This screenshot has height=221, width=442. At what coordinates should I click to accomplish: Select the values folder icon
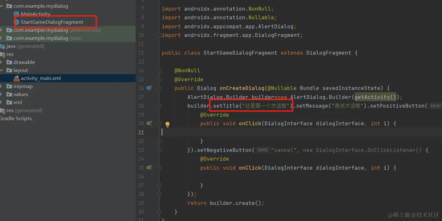pyautogui.click(x=9, y=94)
